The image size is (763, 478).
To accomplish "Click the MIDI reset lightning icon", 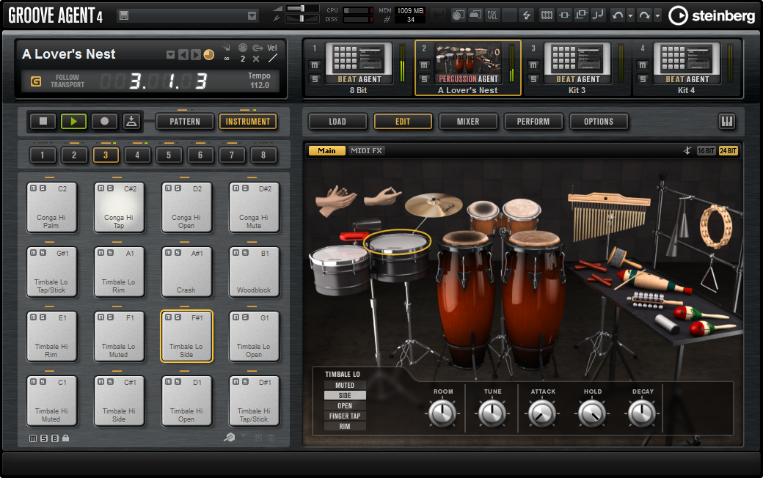I will point(527,15).
